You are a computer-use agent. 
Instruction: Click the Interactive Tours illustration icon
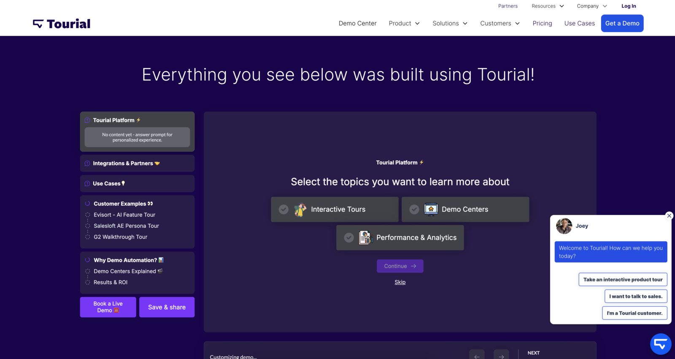tap(300, 209)
